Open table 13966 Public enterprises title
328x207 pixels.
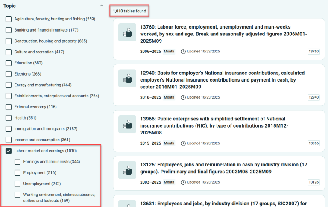214,125
